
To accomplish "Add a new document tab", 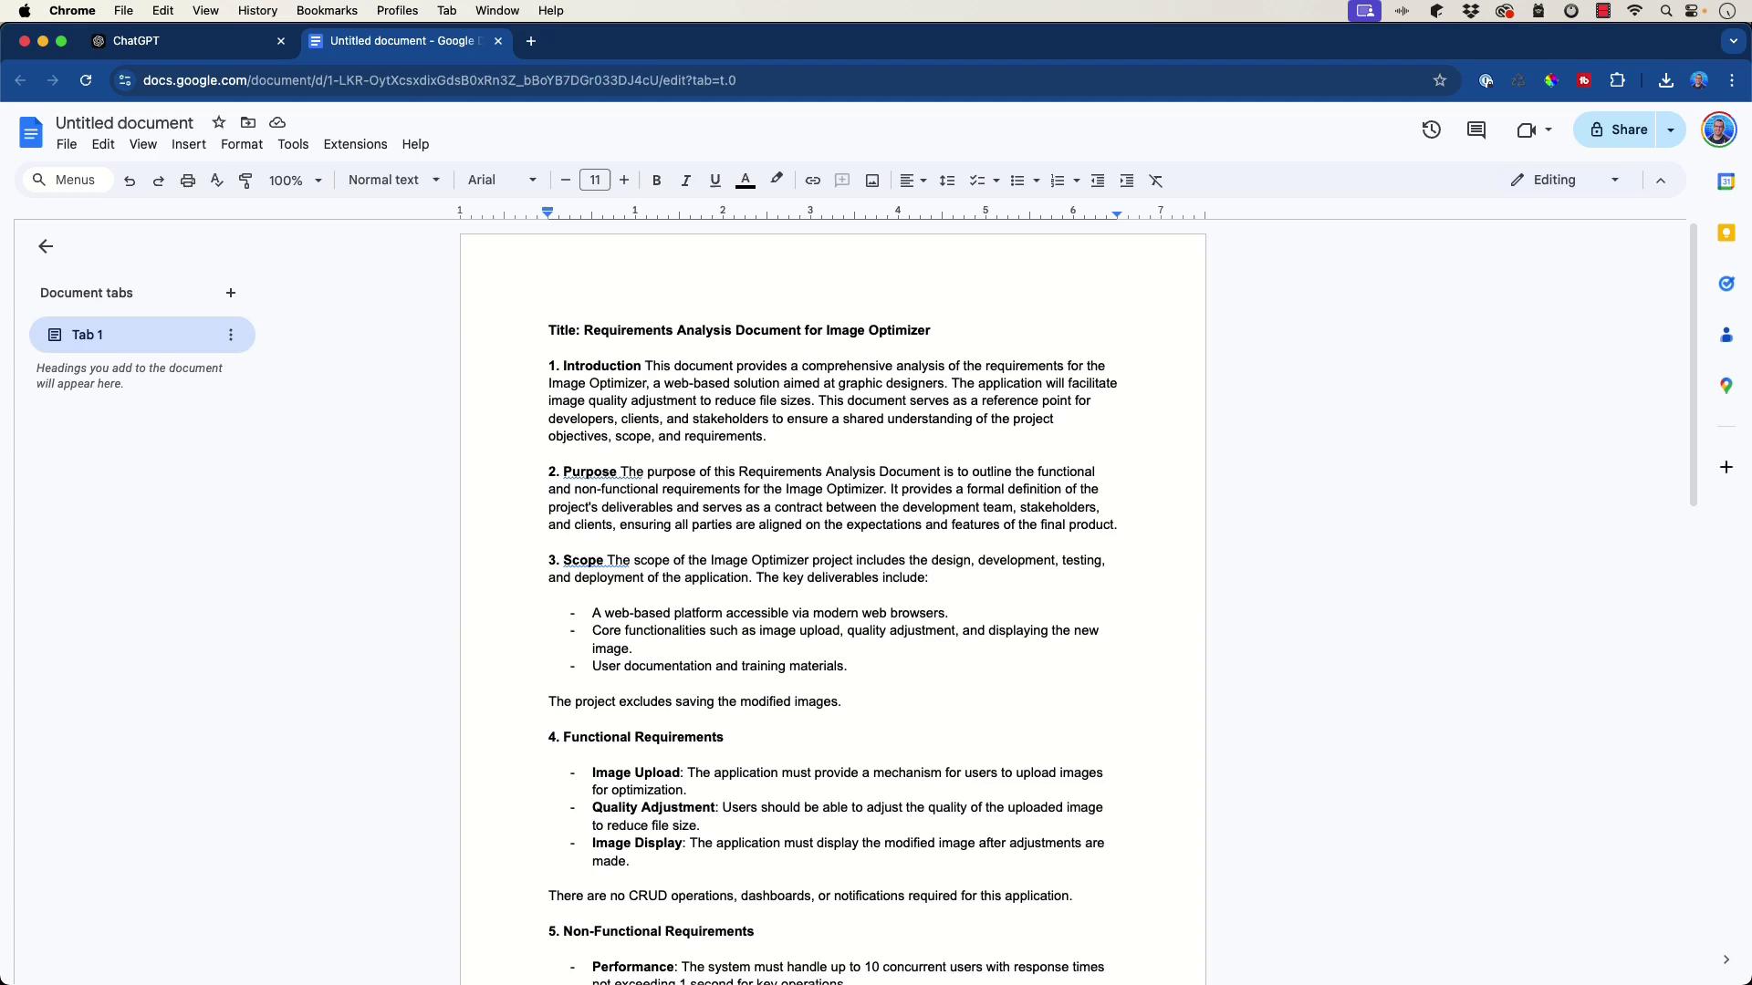I will pyautogui.click(x=231, y=293).
